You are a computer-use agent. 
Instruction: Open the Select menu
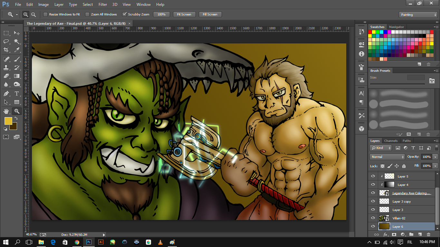pos(88,5)
